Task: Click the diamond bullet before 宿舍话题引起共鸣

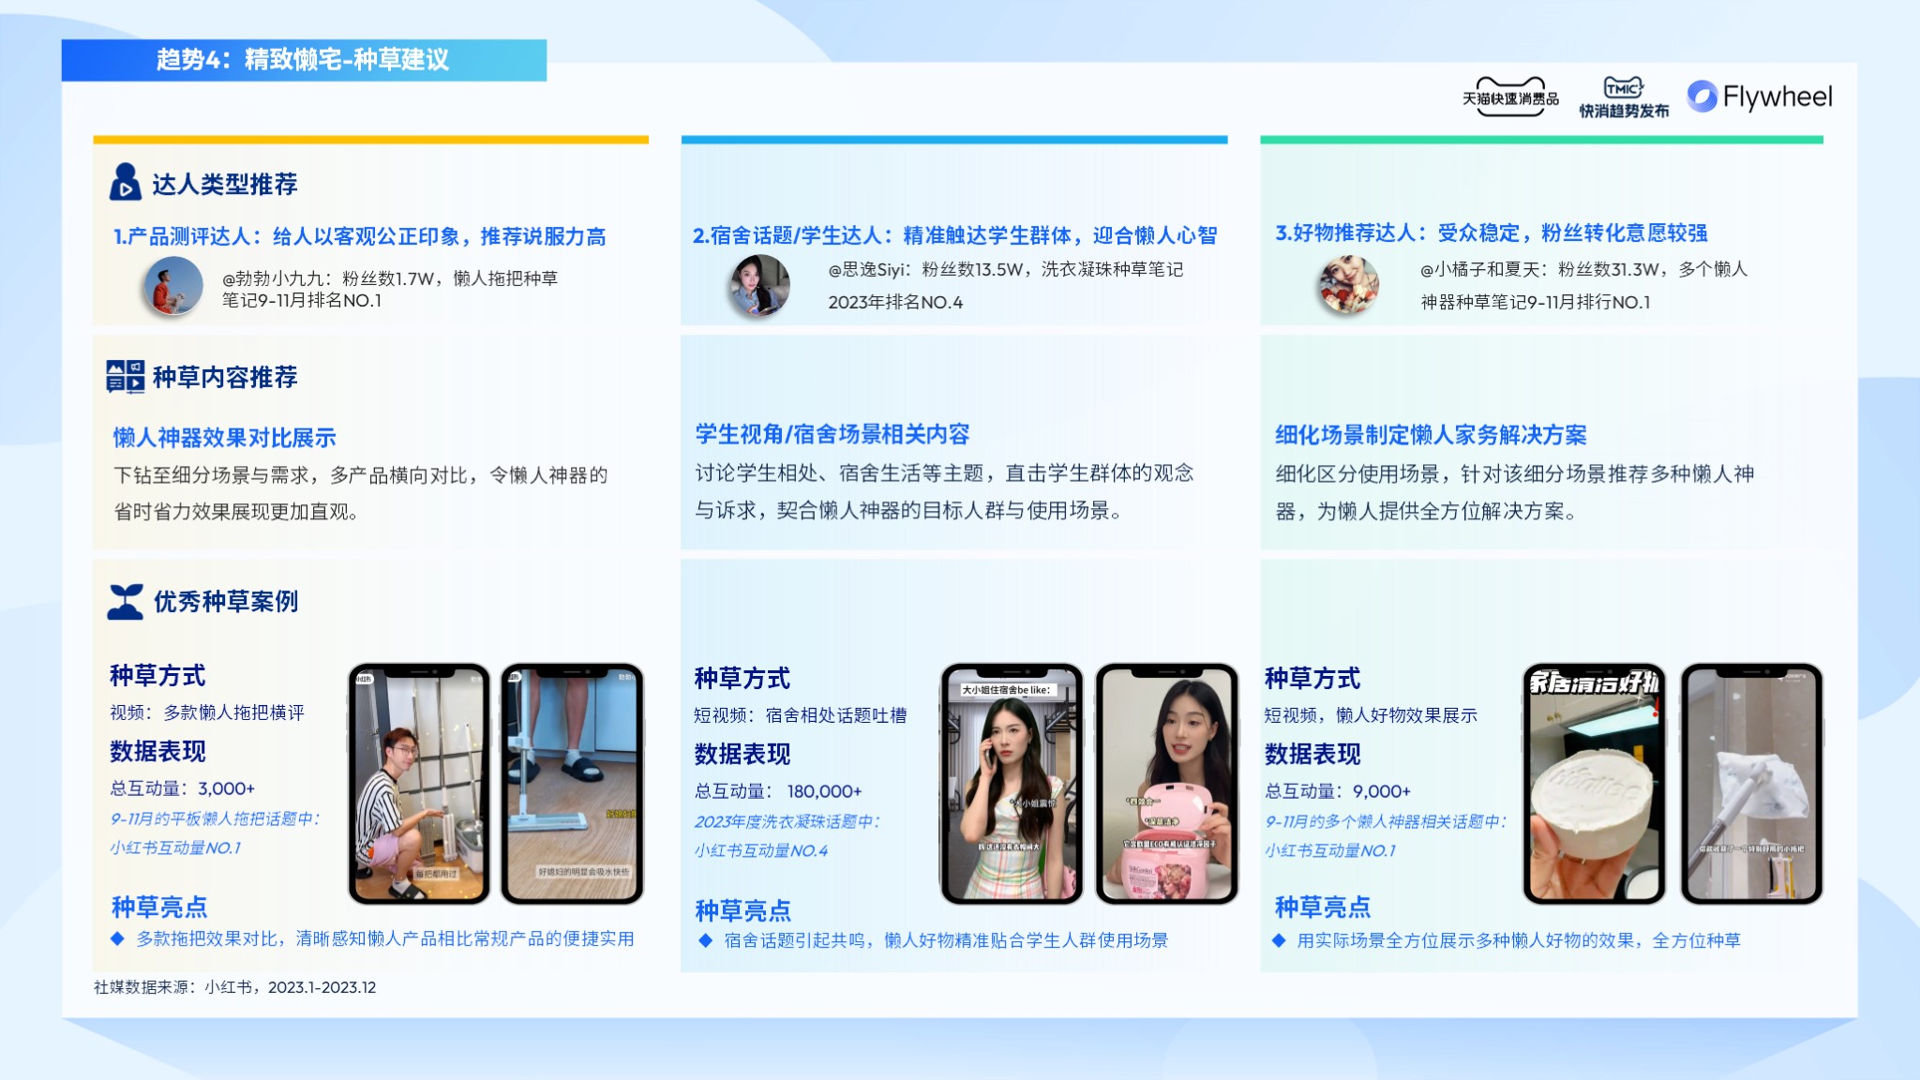Action: pos(705,940)
